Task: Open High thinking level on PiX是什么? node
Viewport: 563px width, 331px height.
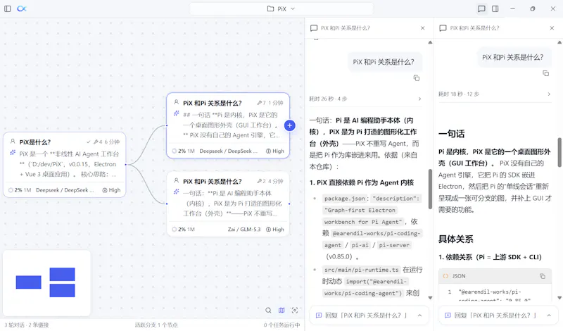Action: pos(111,190)
